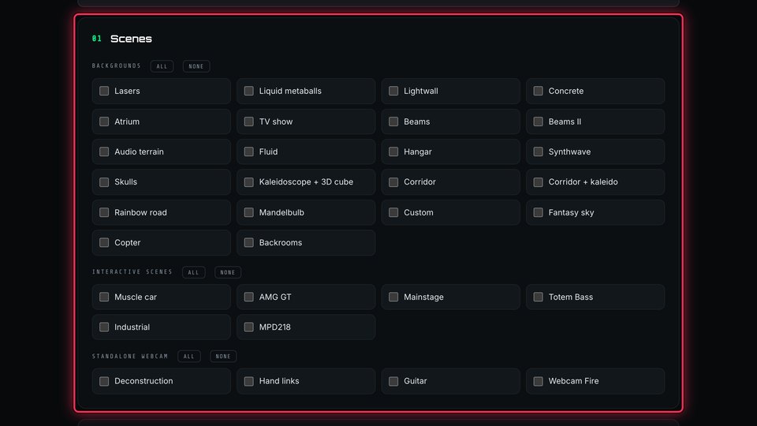Toggle the Deconstruction webcam checkbox
This screenshot has width=757, height=426.
pos(104,381)
